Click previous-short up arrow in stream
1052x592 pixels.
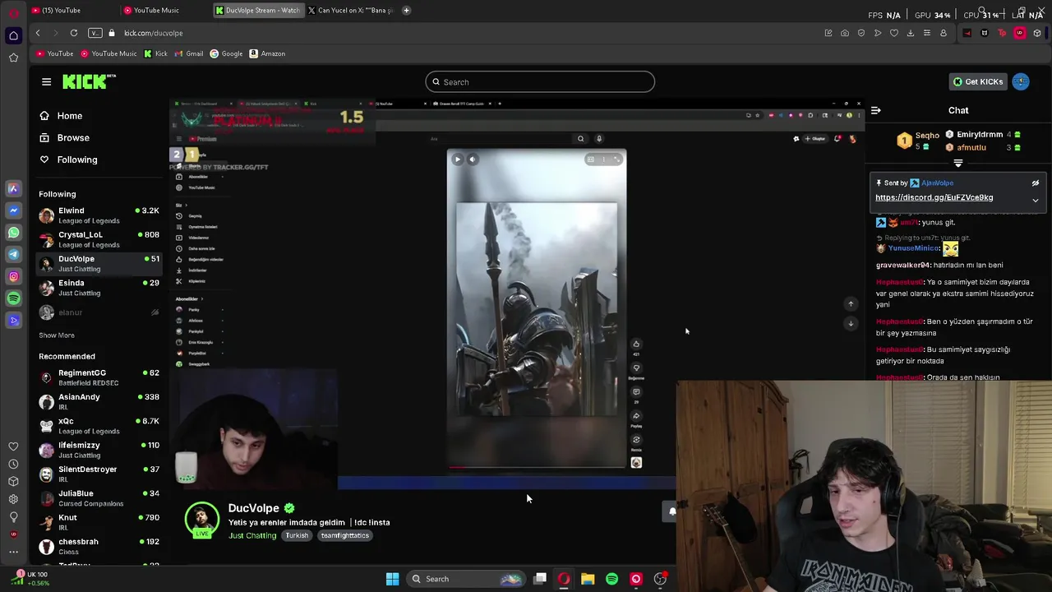(x=851, y=304)
